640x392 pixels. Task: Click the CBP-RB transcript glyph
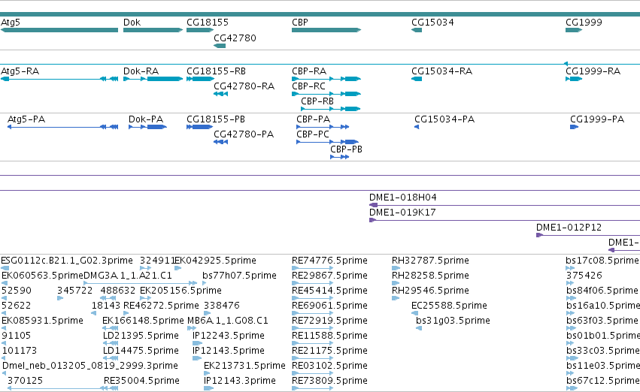(x=331, y=109)
